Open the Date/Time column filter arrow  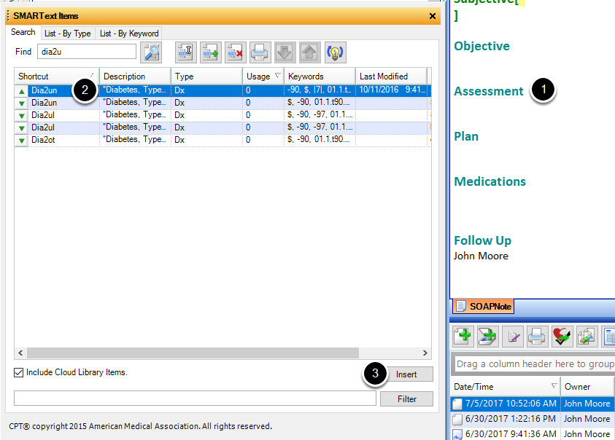554,386
